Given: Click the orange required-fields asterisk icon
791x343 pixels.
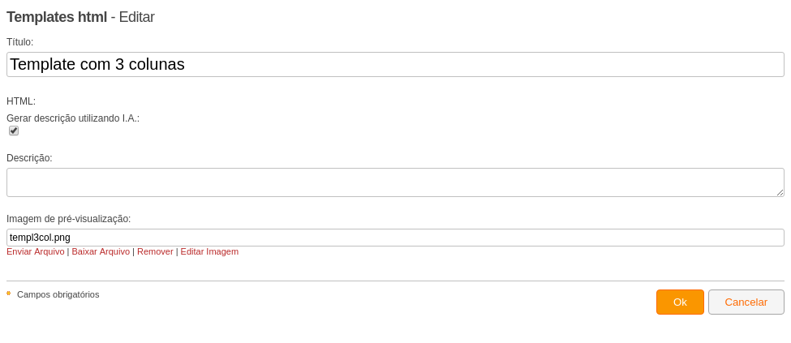Looking at the screenshot, I should click(x=9, y=293).
